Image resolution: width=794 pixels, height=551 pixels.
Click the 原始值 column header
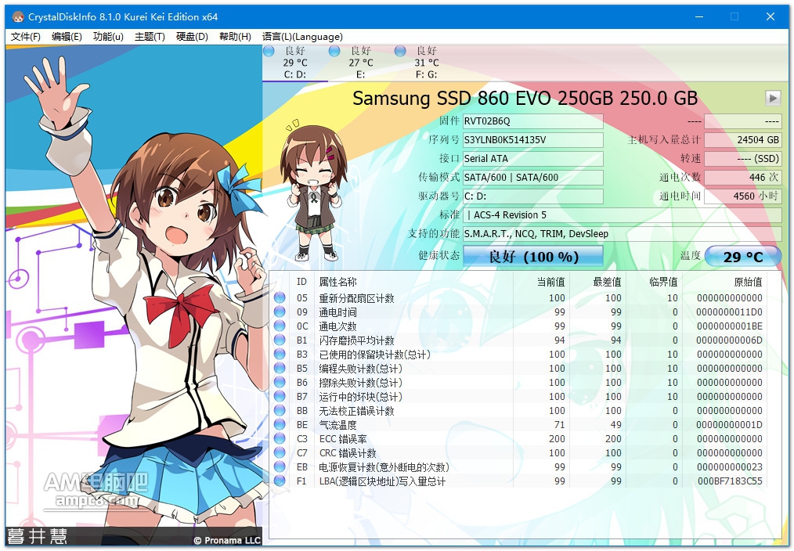724,282
